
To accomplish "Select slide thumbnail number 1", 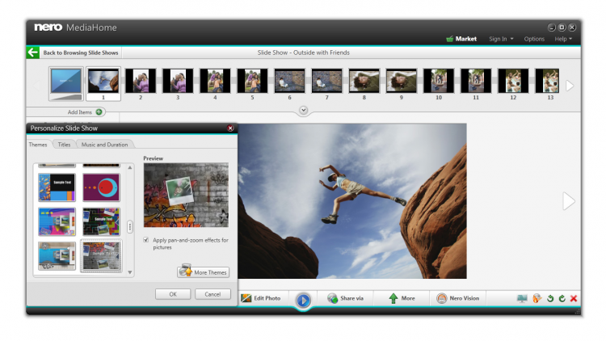I will [103, 83].
